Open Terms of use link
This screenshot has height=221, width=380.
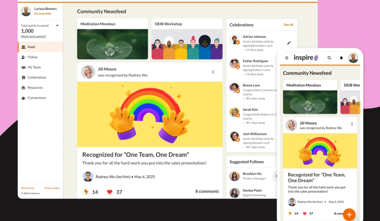point(27,188)
